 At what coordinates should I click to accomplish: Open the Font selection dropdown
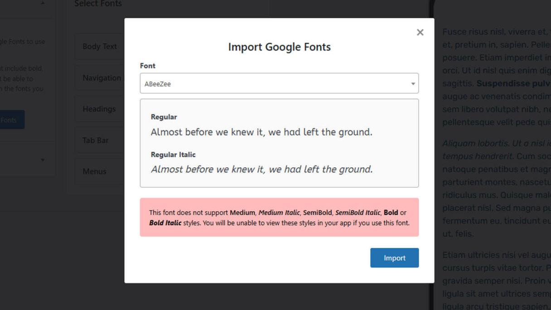[279, 83]
